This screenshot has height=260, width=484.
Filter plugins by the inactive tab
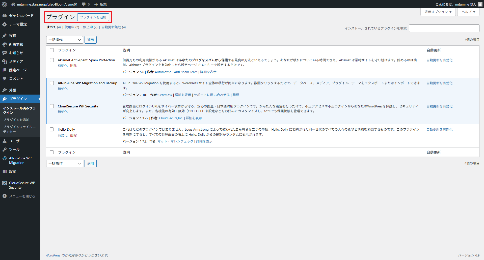88,27
